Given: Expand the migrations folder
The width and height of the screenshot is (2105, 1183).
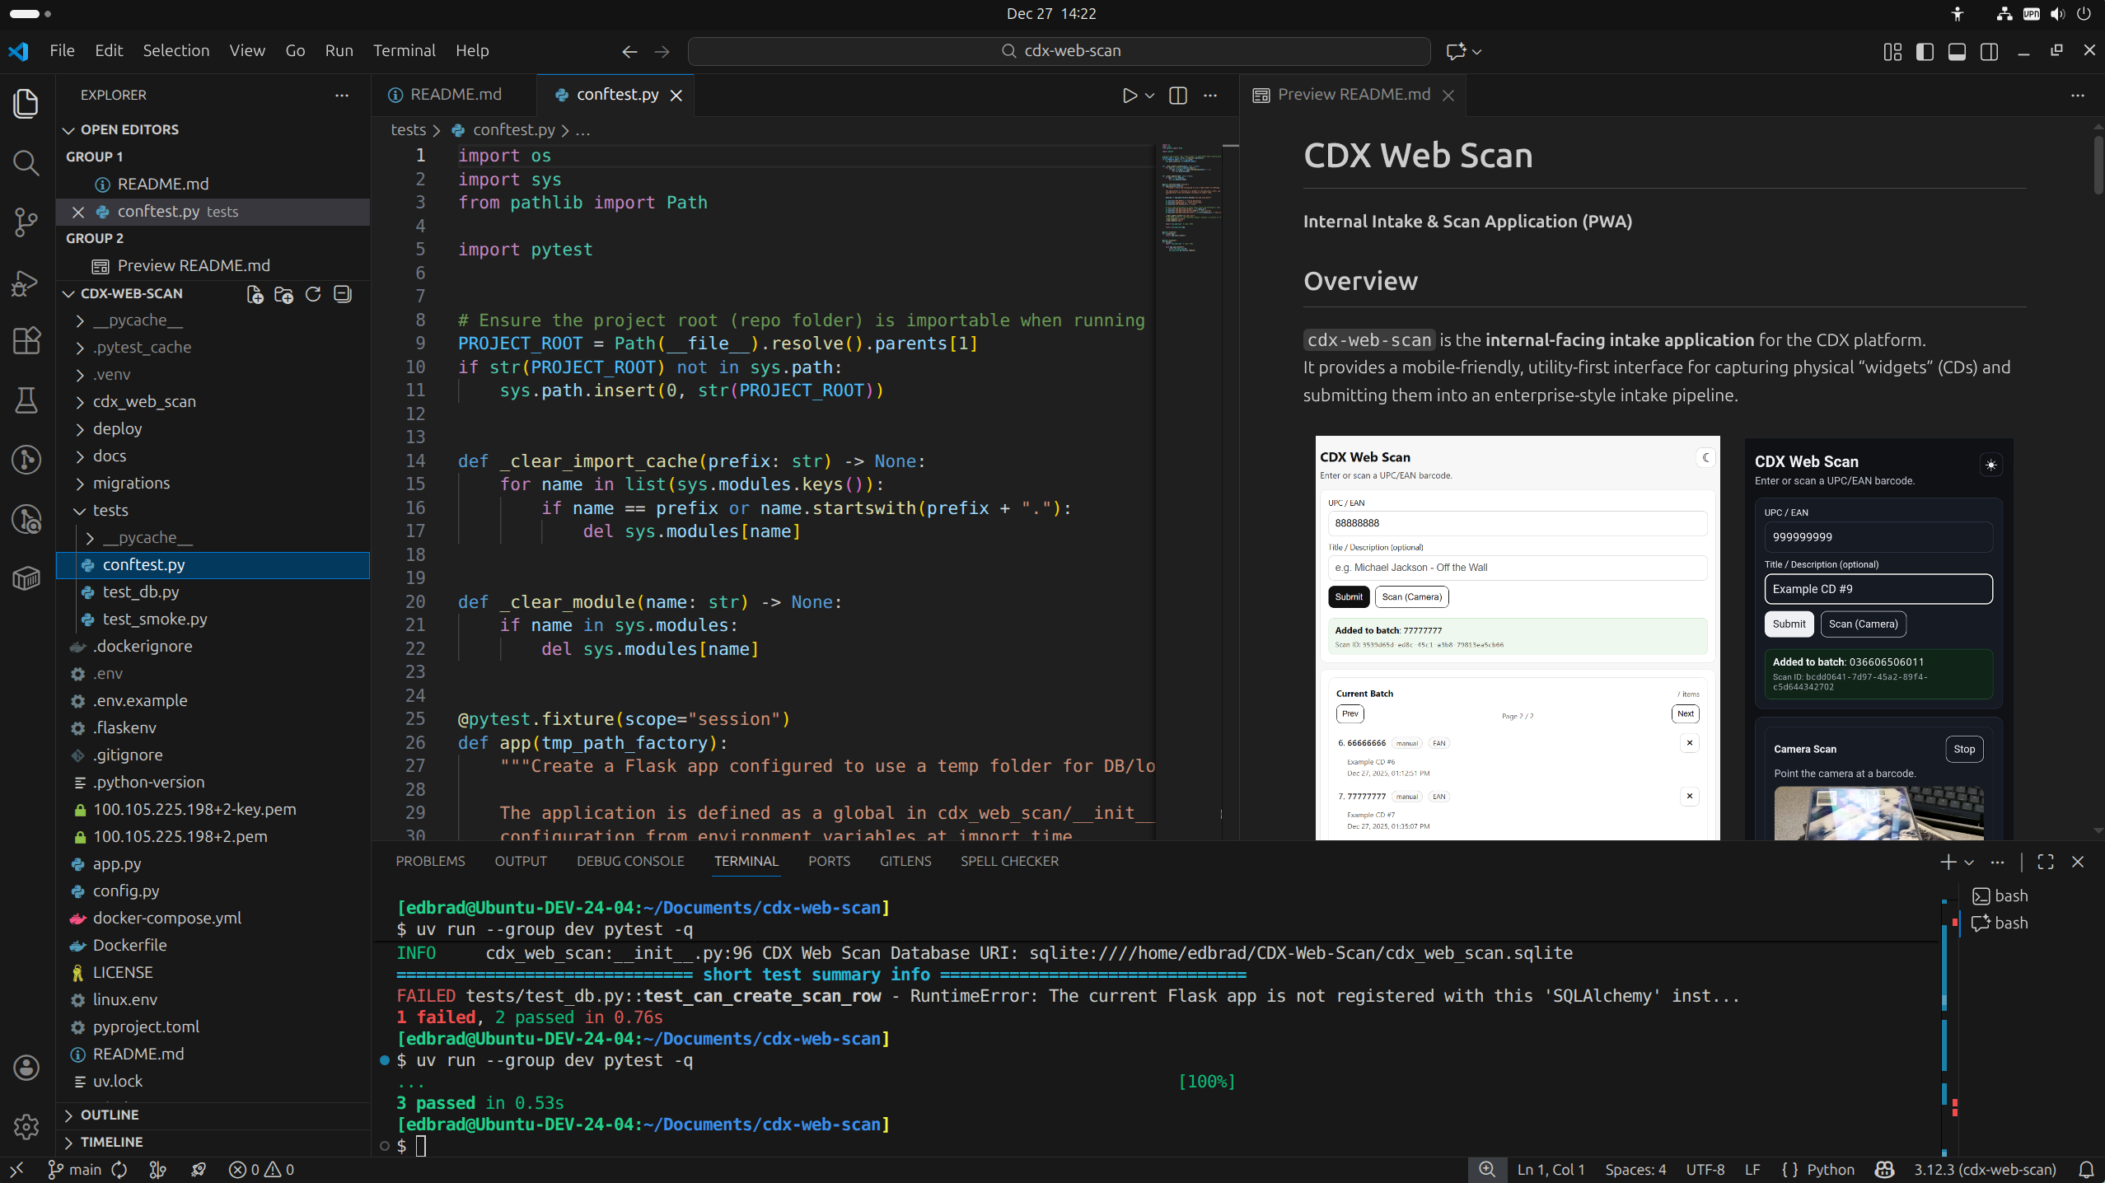Looking at the screenshot, I should point(131,483).
